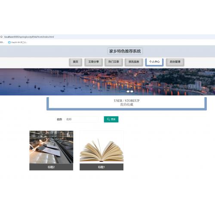The image size is (215, 215).
Task: Click the site info icon beside URL
Action: tap(1, 37)
